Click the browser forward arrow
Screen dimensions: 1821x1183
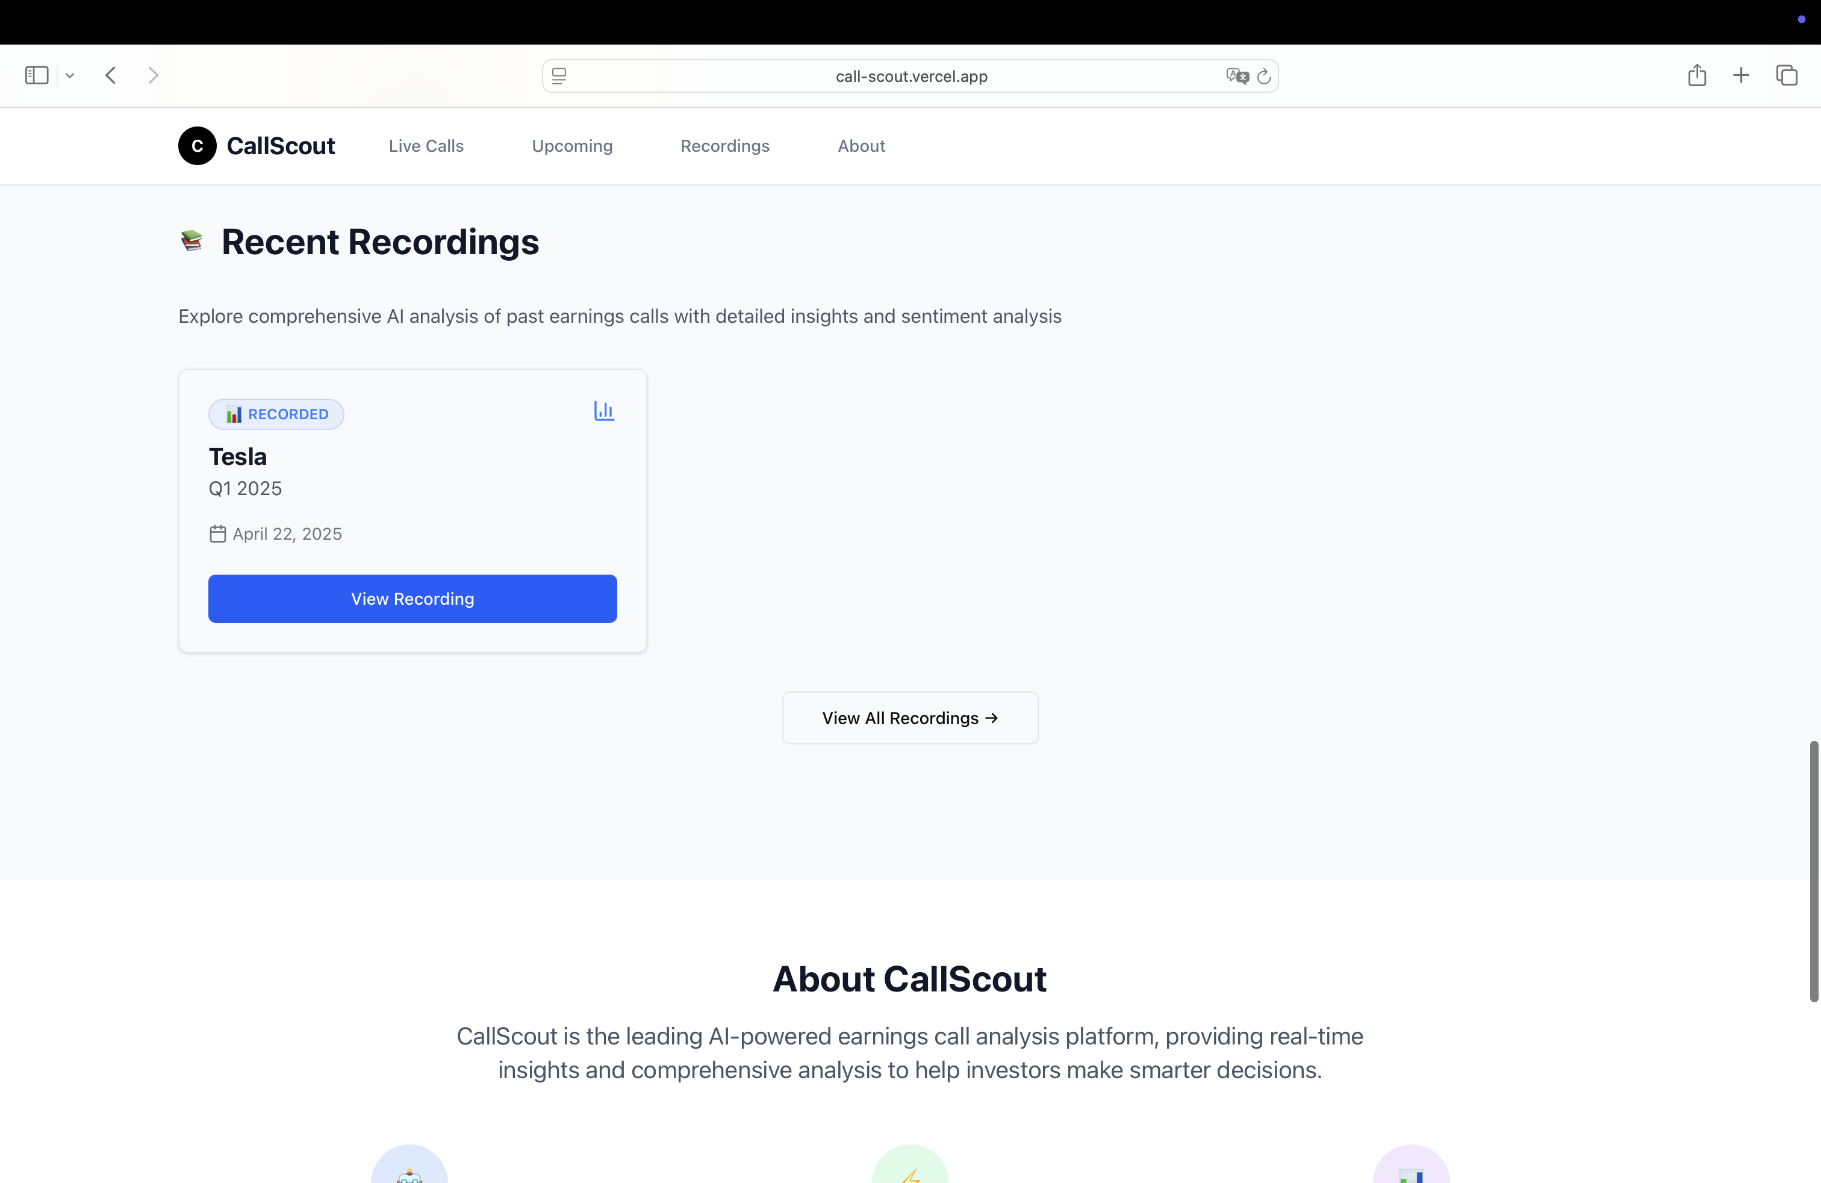point(153,75)
